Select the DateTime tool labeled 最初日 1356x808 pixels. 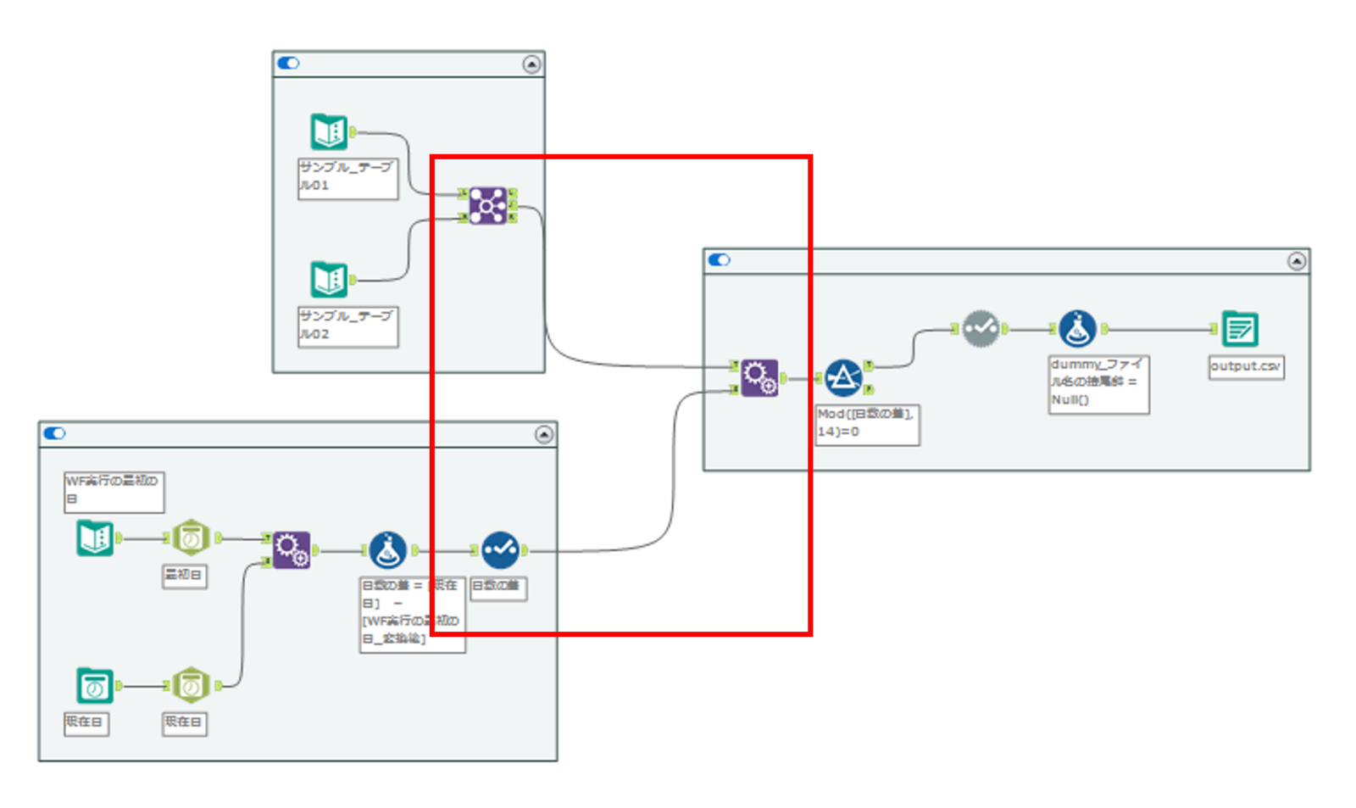click(191, 538)
